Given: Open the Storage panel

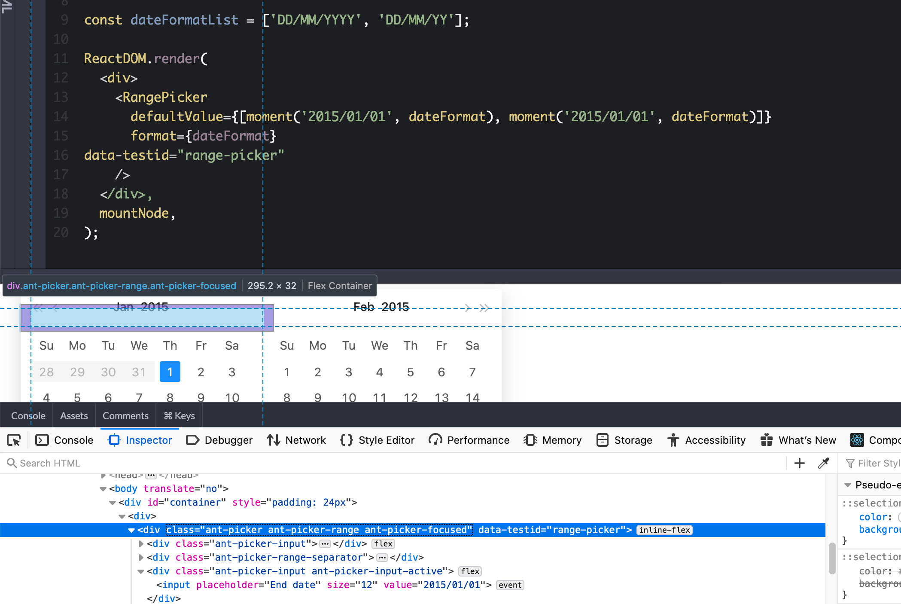Looking at the screenshot, I should tap(624, 440).
